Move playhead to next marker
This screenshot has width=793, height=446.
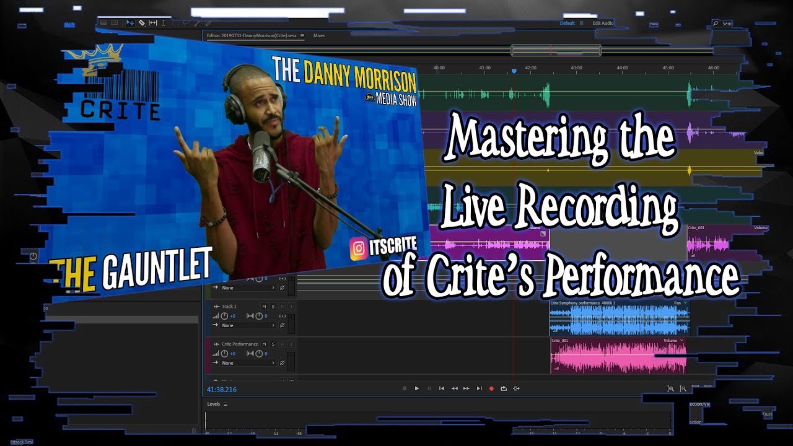pos(479,388)
